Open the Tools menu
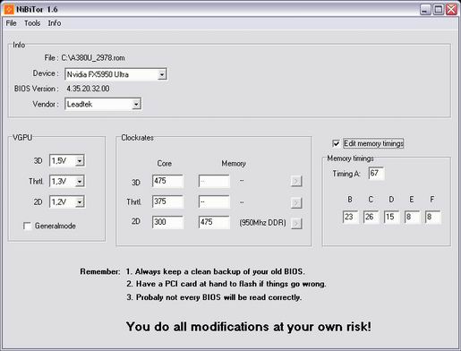The height and width of the screenshot is (351, 461). pyautogui.click(x=32, y=23)
